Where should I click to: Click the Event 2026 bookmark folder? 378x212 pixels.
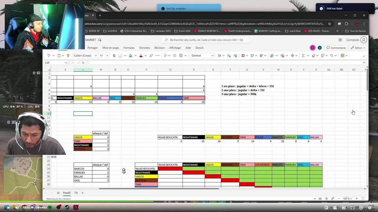(x=182, y=31)
